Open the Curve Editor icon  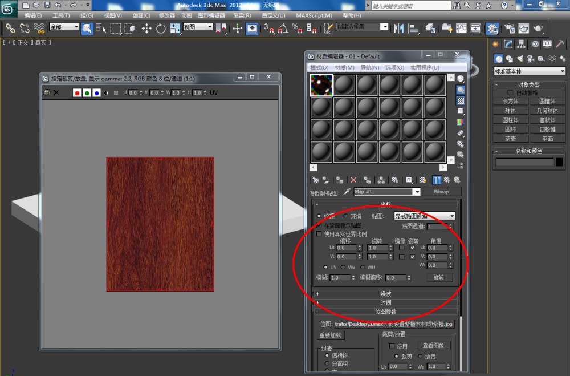(461, 28)
